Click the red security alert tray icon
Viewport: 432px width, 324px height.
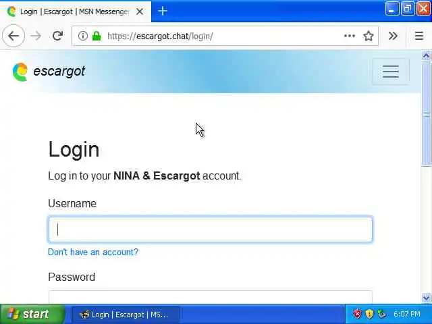click(x=357, y=314)
